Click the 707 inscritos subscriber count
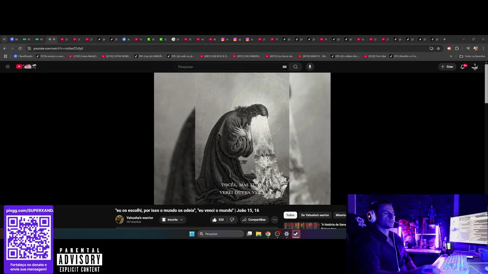The width and height of the screenshot is (488, 274). 134,222
